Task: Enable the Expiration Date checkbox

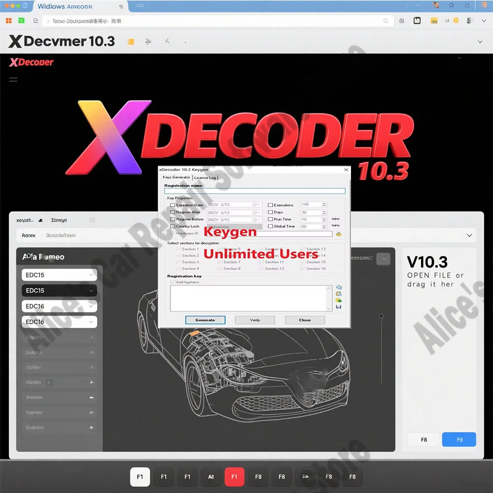Action: (172, 205)
